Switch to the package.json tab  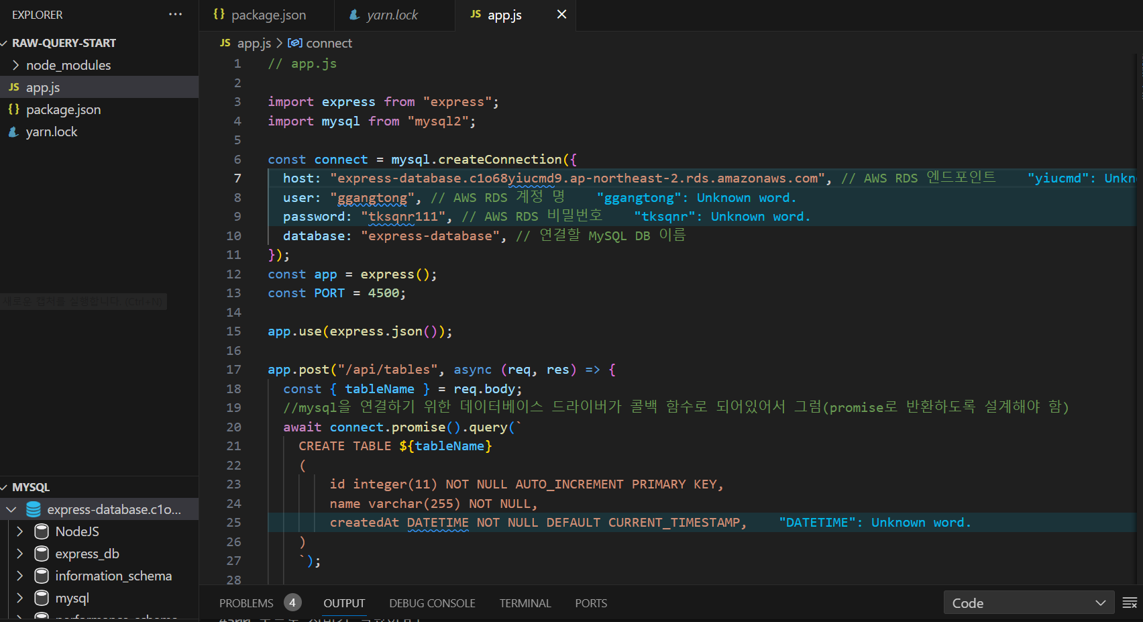(x=268, y=15)
